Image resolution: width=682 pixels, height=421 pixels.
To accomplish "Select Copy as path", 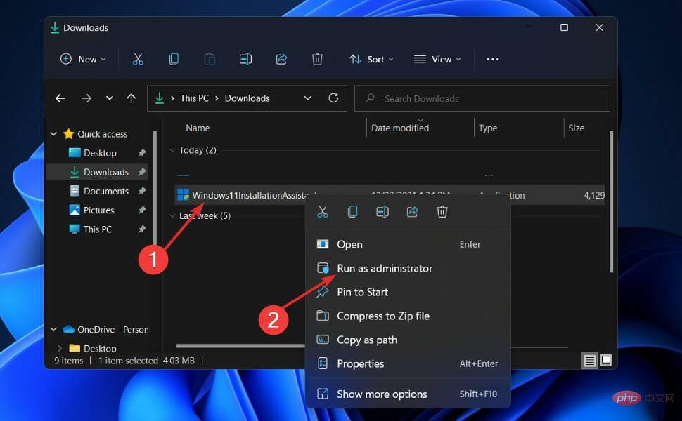I will tap(408, 340).
